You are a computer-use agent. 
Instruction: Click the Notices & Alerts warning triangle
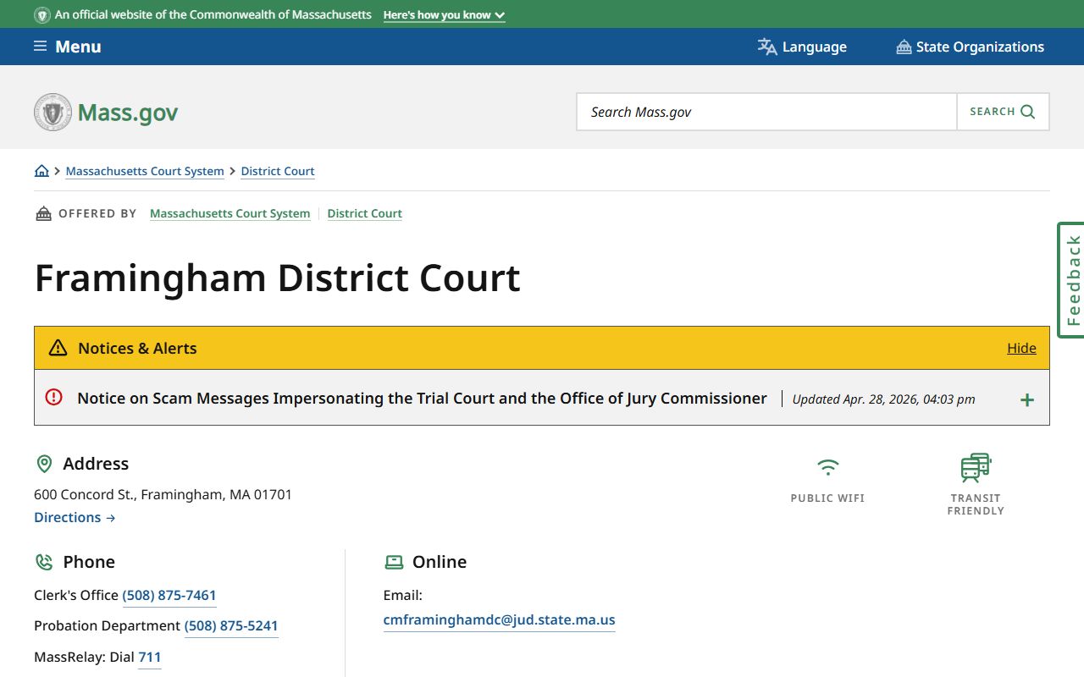tap(58, 348)
